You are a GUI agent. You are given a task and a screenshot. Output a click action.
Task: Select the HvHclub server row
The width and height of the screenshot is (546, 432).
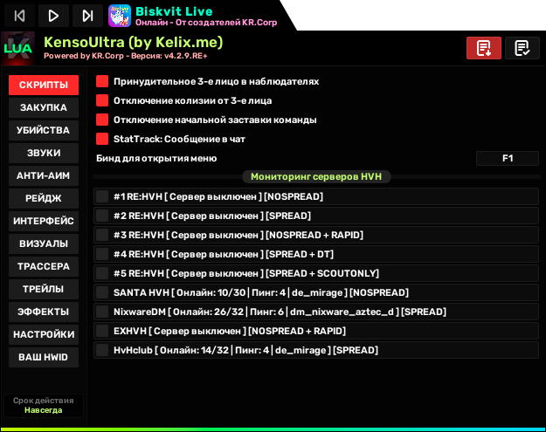click(102, 350)
